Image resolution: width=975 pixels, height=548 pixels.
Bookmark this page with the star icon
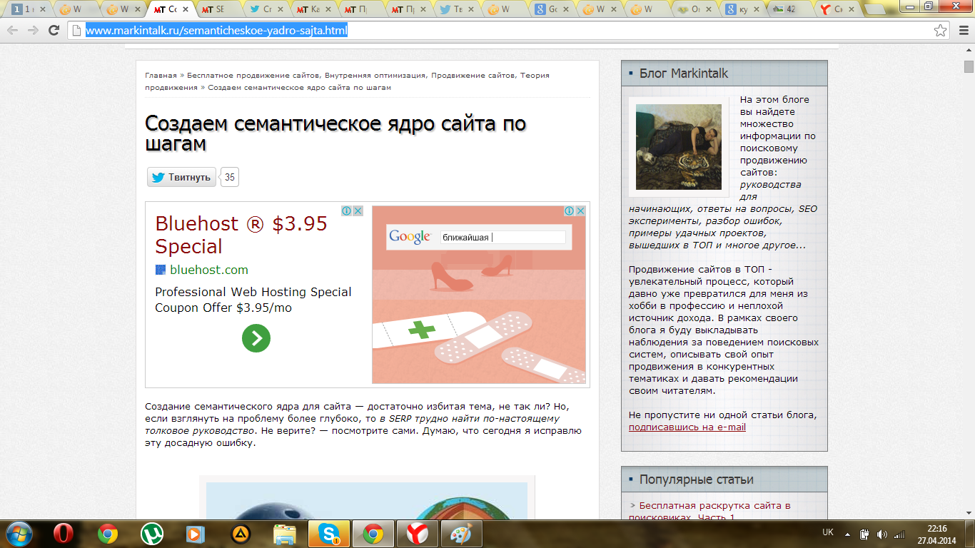[941, 30]
